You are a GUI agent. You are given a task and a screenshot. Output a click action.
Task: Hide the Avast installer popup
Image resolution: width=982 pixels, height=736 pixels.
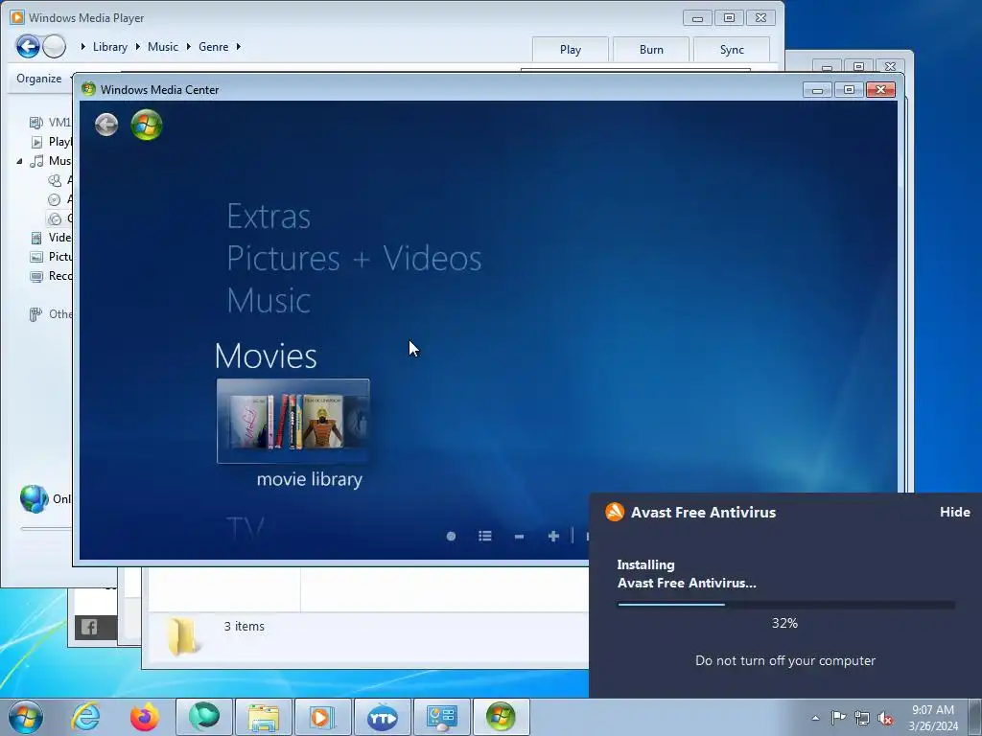click(954, 512)
